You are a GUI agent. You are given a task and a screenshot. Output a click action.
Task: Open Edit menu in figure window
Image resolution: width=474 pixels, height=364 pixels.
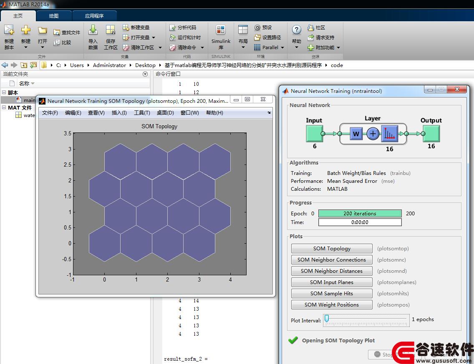coord(73,113)
